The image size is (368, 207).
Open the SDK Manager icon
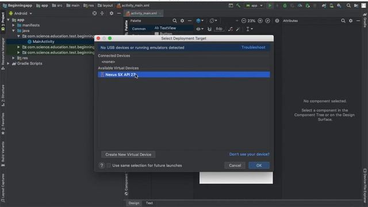(339, 6)
